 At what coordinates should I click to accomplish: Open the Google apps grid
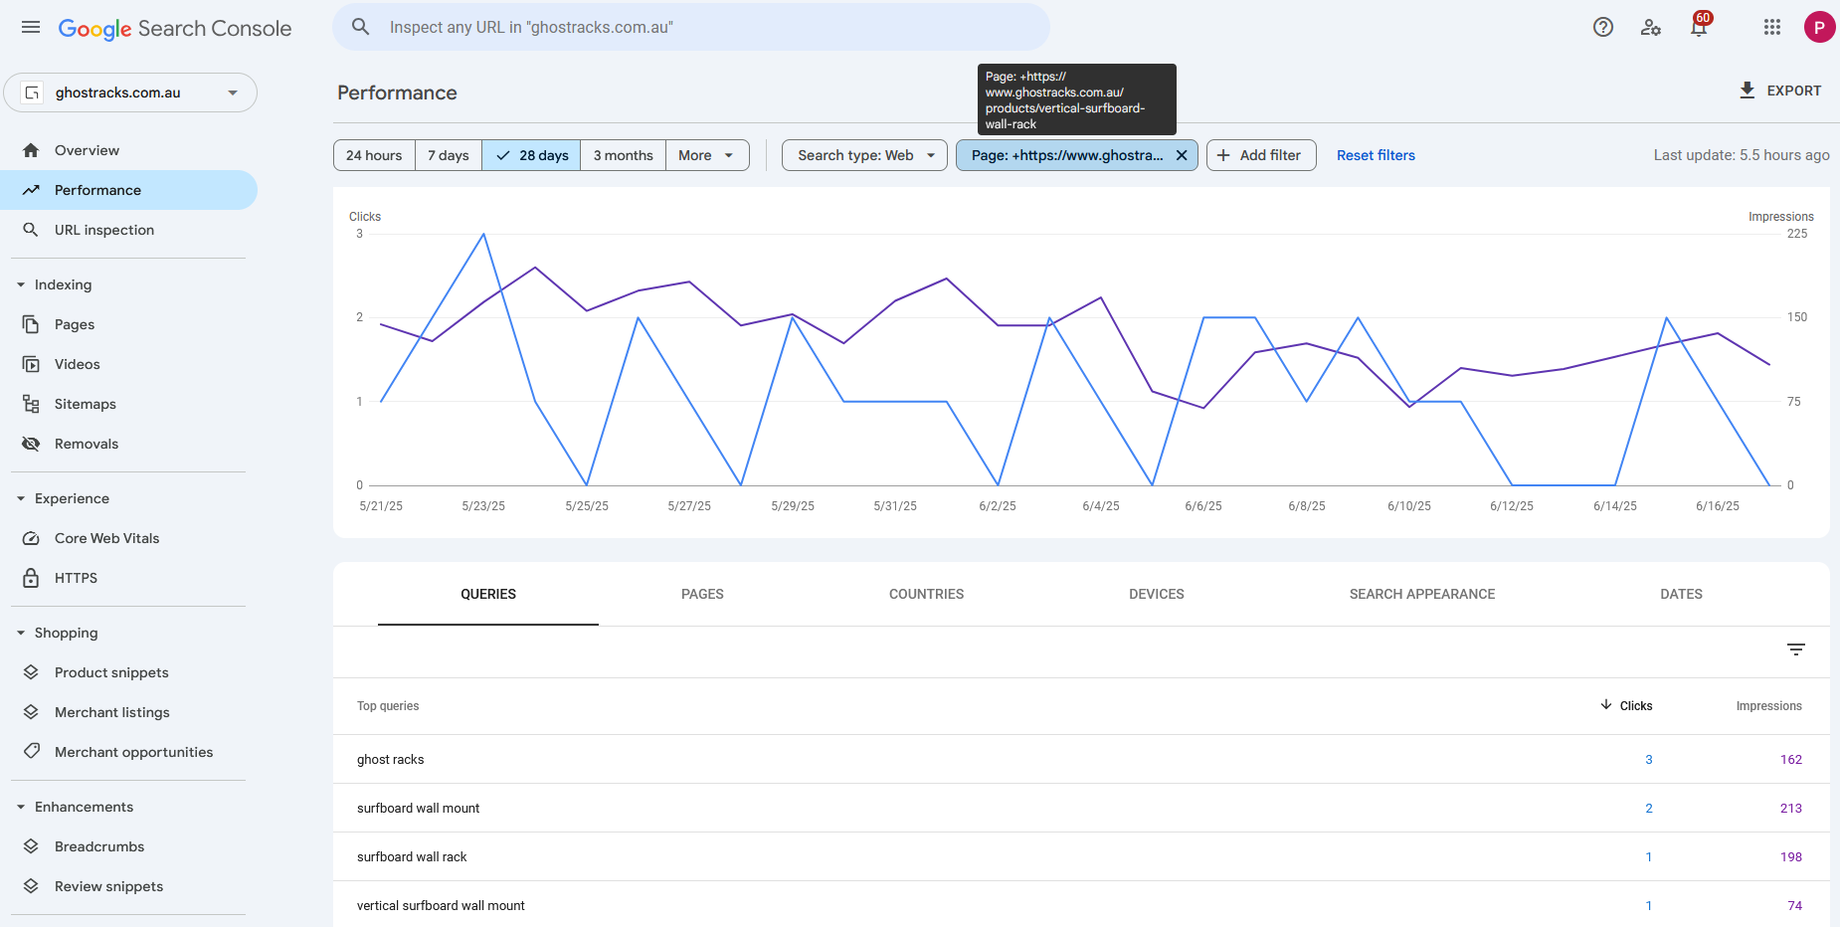click(x=1772, y=27)
